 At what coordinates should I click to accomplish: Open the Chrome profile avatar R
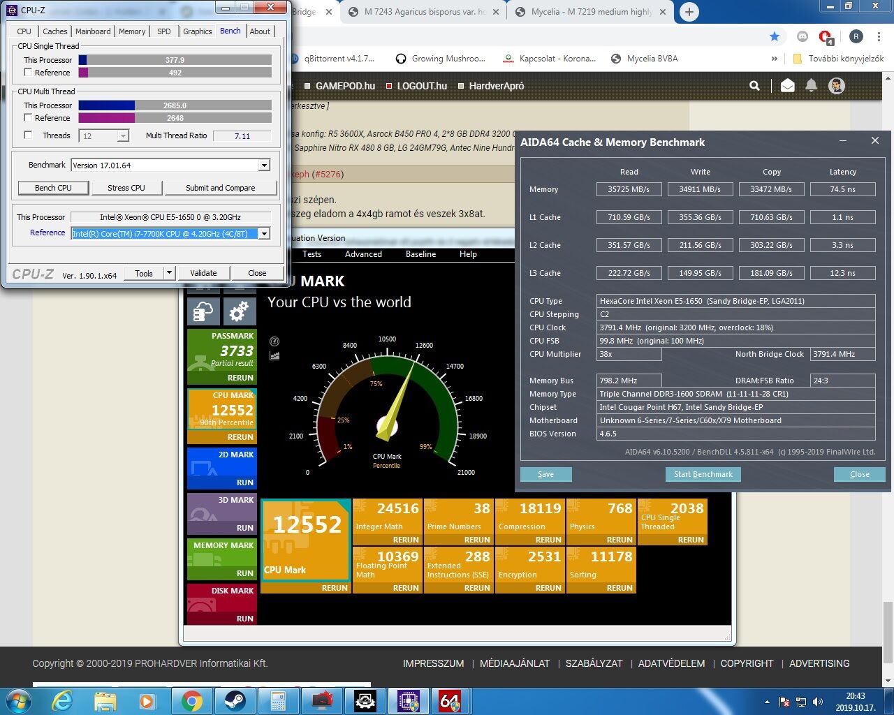[x=856, y=36]
